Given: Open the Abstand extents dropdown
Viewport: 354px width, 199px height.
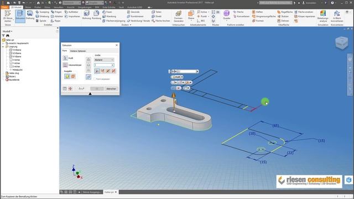Looking at the screenshot, I should click(104, 60).
